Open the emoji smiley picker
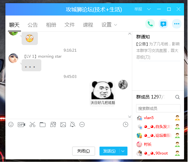Image resolution: width=192 pixels, height=165 pixels. [11, 124]
